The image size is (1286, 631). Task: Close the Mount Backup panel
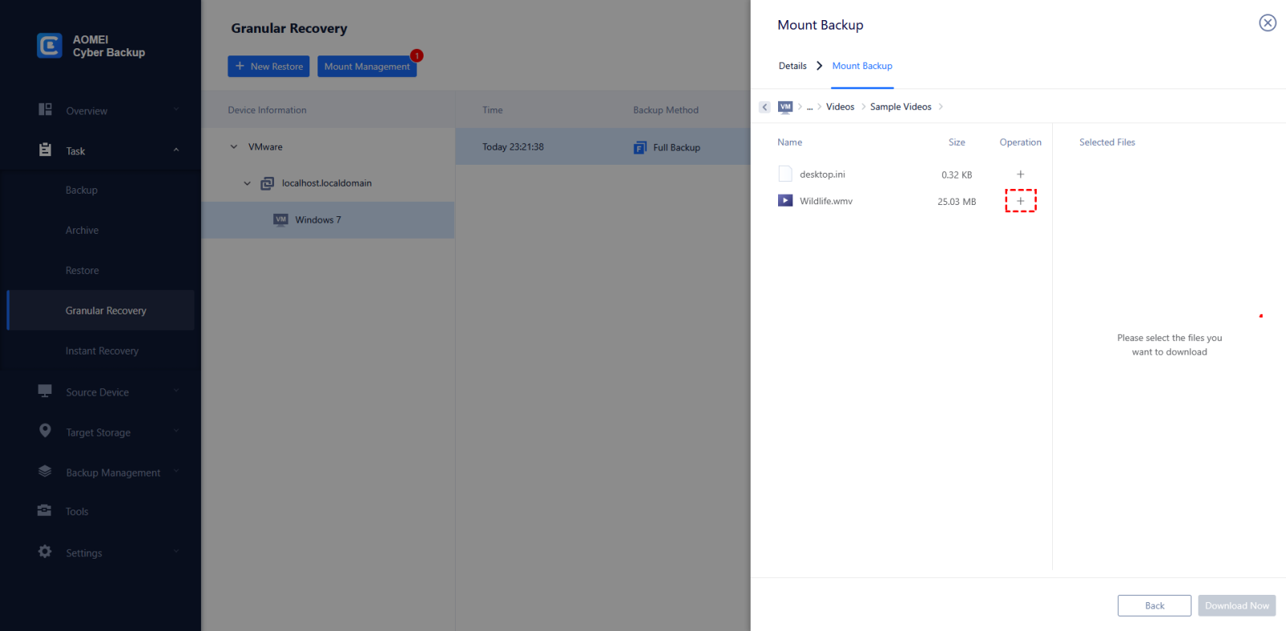(1268, 23)
